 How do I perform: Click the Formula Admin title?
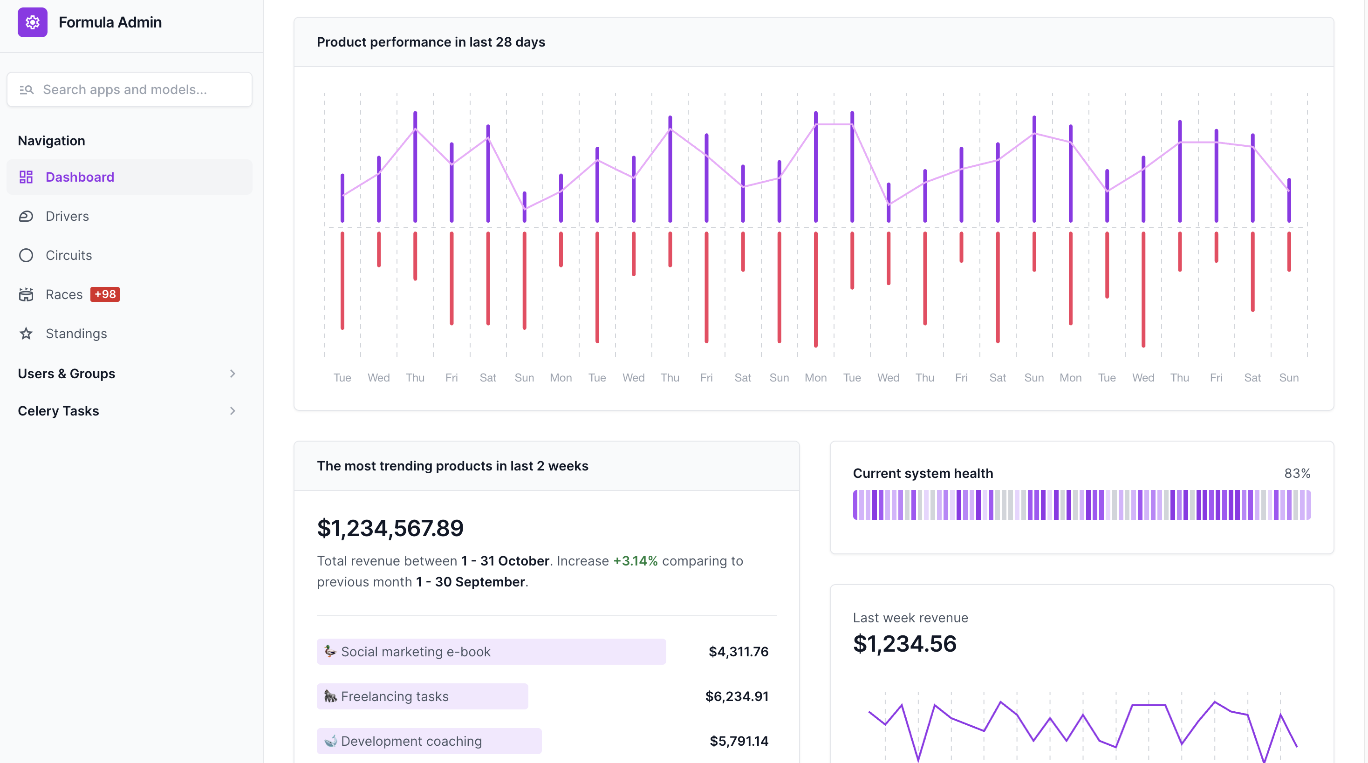click(x=110, y=22)
